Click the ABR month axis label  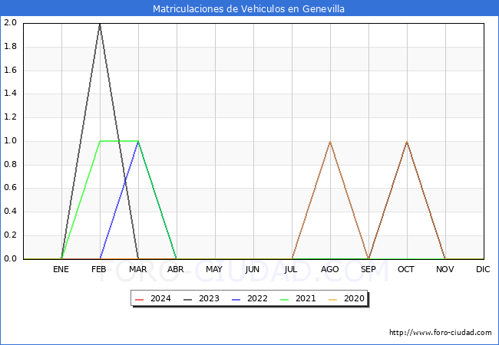176,269
